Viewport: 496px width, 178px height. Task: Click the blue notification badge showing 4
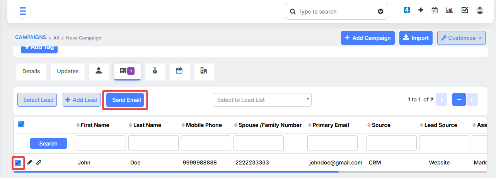406,10
